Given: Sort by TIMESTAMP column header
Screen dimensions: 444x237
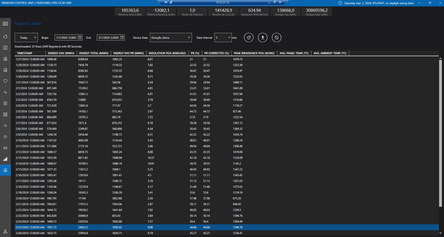Looking at the screenshot, I should click(30, 53).
